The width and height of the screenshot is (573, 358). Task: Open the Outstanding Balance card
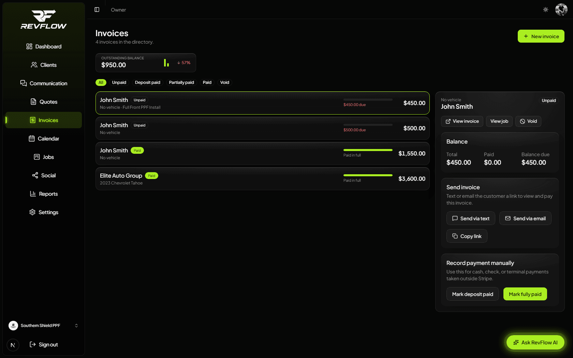[146, 63]
